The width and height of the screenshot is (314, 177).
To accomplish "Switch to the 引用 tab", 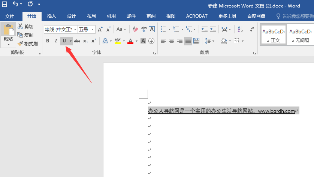I will coord(111,16).
